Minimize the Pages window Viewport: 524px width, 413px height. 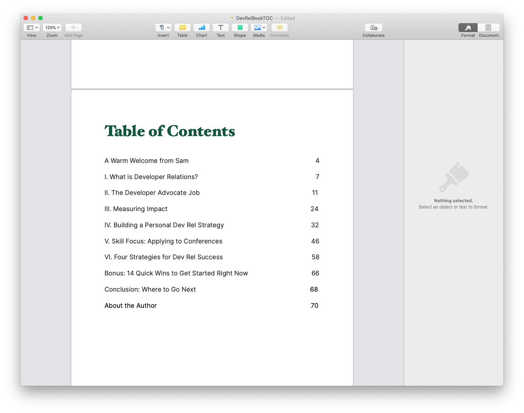tap(33, 18)
